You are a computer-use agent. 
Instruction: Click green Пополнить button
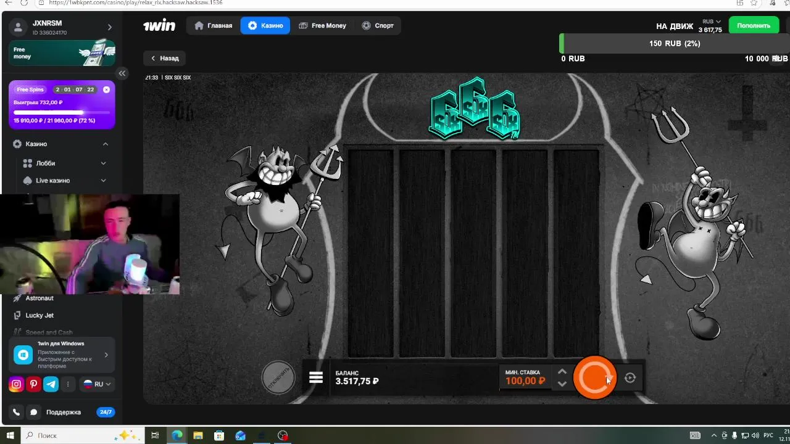(754, 25)
